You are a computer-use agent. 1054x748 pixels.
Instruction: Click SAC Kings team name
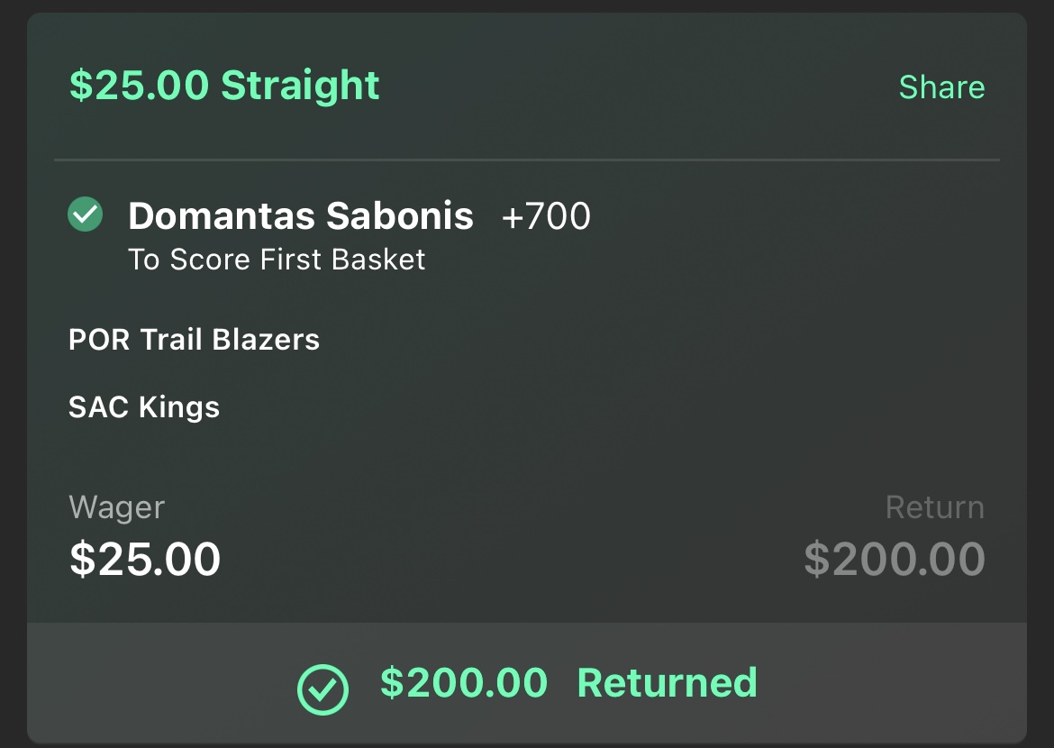pos(144,407)
